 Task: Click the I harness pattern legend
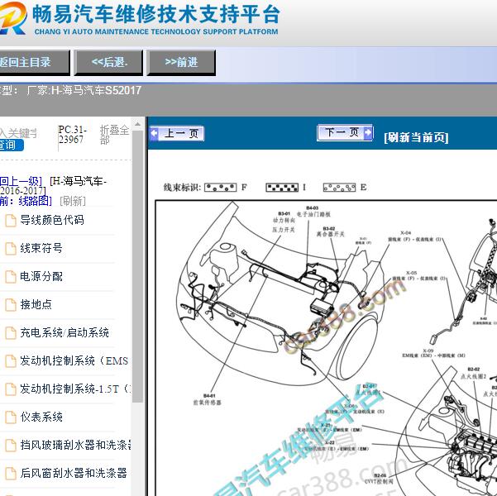282,188
